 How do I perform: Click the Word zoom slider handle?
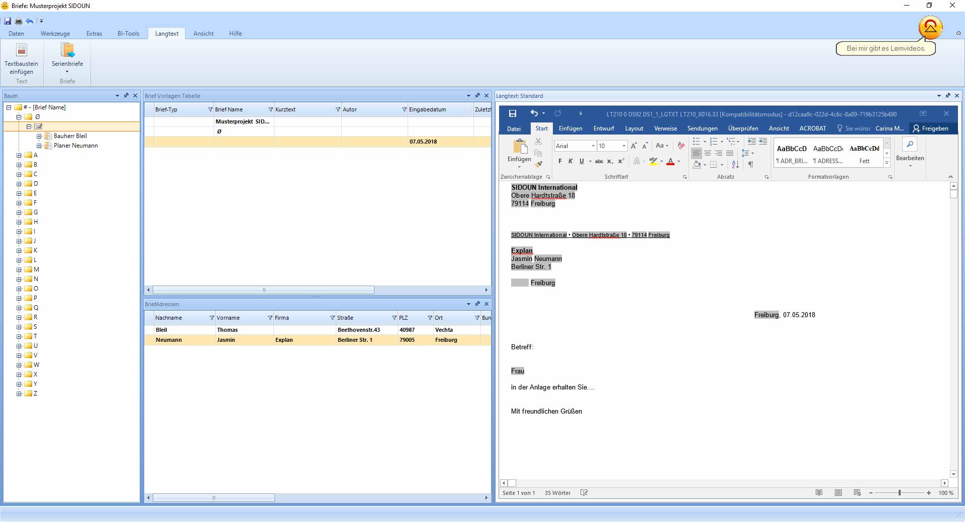click(x=899, y=493)
